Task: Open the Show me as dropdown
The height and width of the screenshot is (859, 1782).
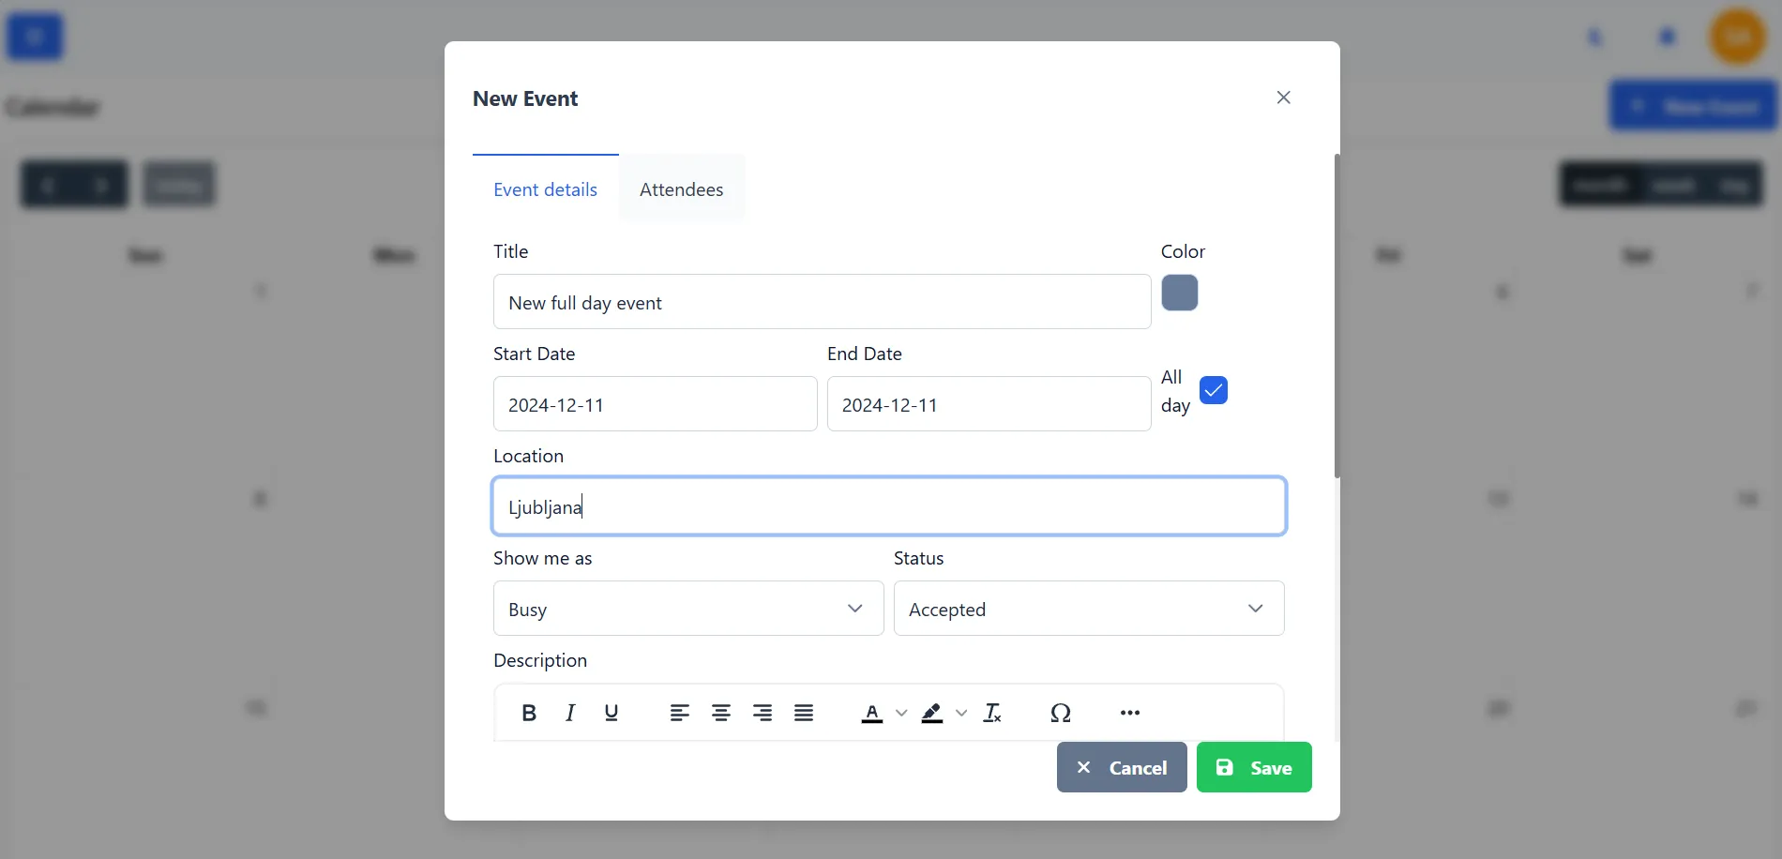Action: pyautogui.click(x=687, y=608)
